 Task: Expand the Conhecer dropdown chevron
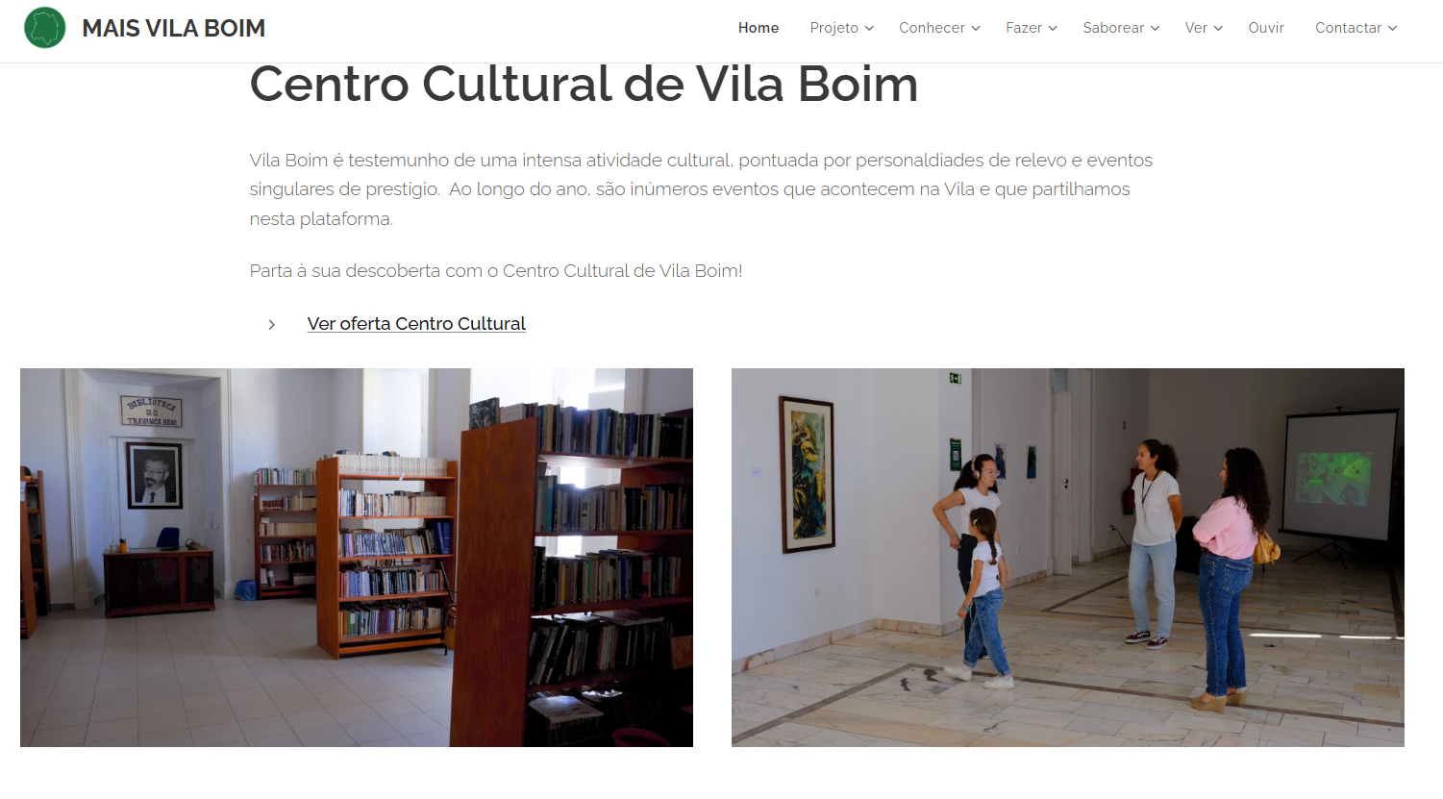pyautogui.click(x=976, y=28)
